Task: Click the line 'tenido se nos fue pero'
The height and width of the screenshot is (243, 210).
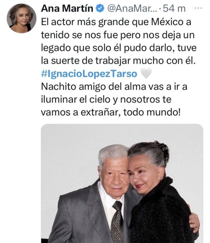Action: [x=118, y=35]
